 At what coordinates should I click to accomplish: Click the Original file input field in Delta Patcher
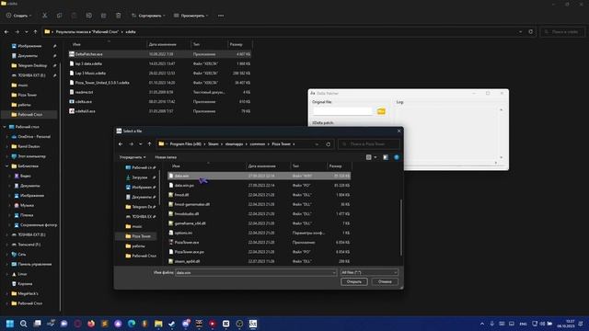(343, 111)
